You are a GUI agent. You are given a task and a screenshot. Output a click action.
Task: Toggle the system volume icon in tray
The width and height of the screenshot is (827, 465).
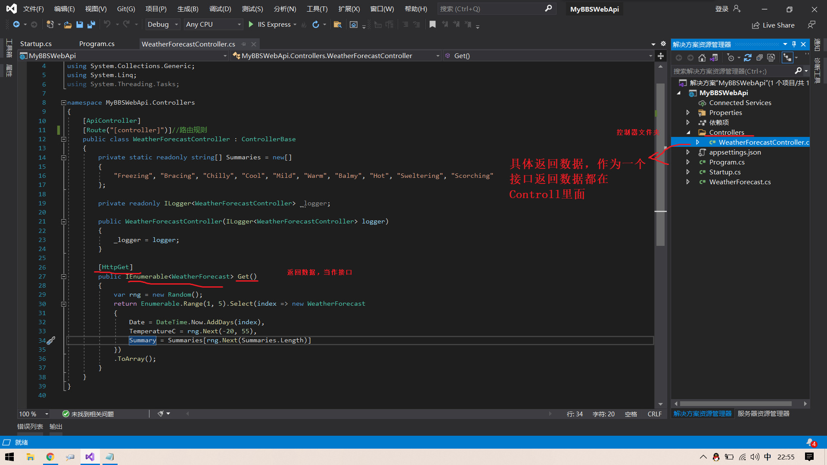click(x=755, y=457)
